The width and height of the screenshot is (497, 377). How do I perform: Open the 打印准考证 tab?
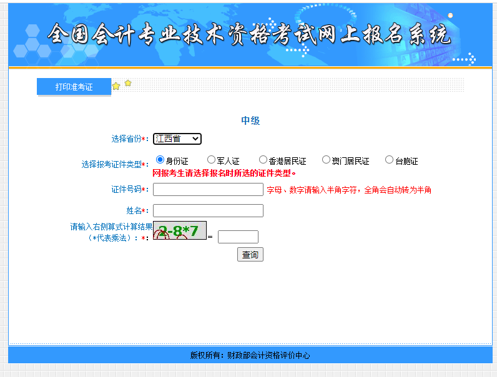74,87
